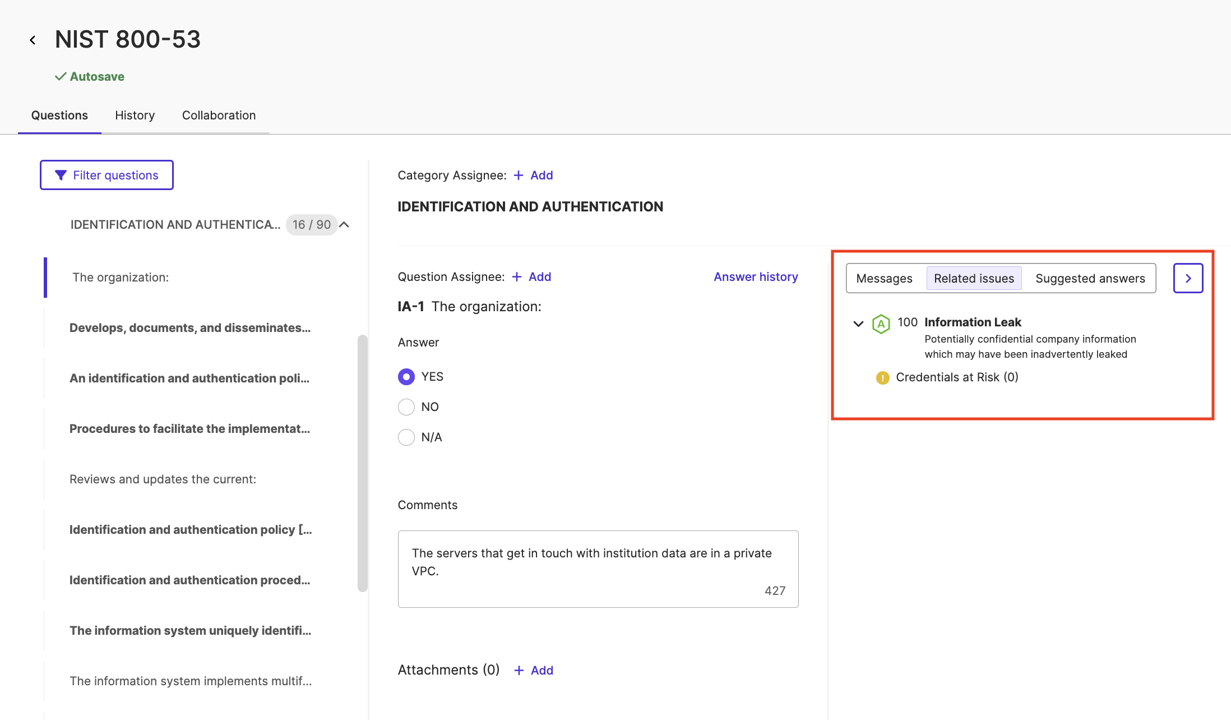This screenshot has height=720, width=1231.
Task: Click the IA-1 question identifier
Action: (411, 307)
